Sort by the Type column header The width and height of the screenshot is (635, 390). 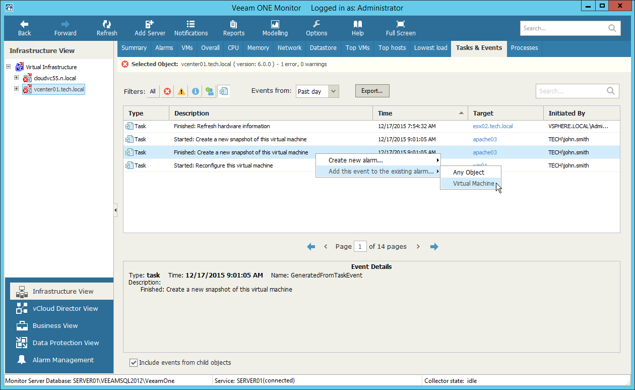pyautogui.click(x=146, y=114)
